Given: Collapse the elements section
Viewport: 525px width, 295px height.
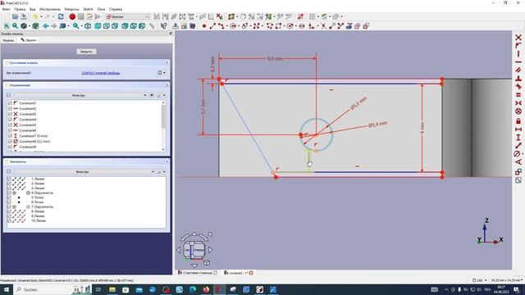Looking at the screenshot, I should (x=167, y=161).
